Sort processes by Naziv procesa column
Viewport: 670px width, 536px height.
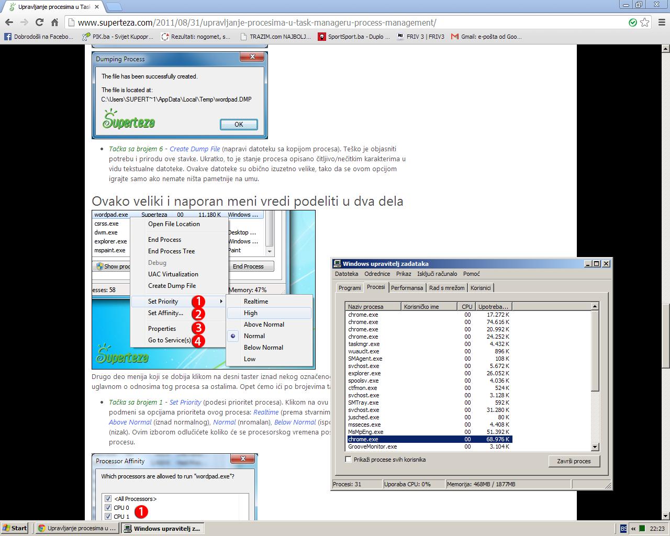tap(373, 307)
